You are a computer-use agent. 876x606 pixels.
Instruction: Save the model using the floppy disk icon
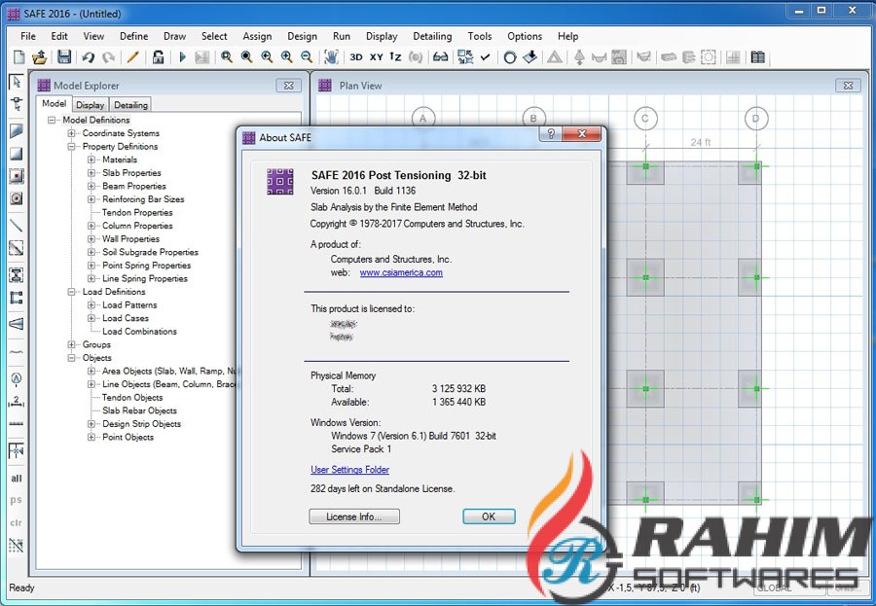(64, 57)
